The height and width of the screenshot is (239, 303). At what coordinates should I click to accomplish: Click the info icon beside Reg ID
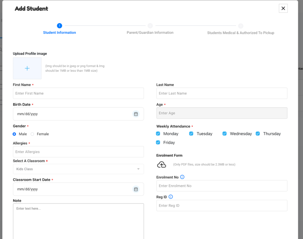tap(171, 197)
